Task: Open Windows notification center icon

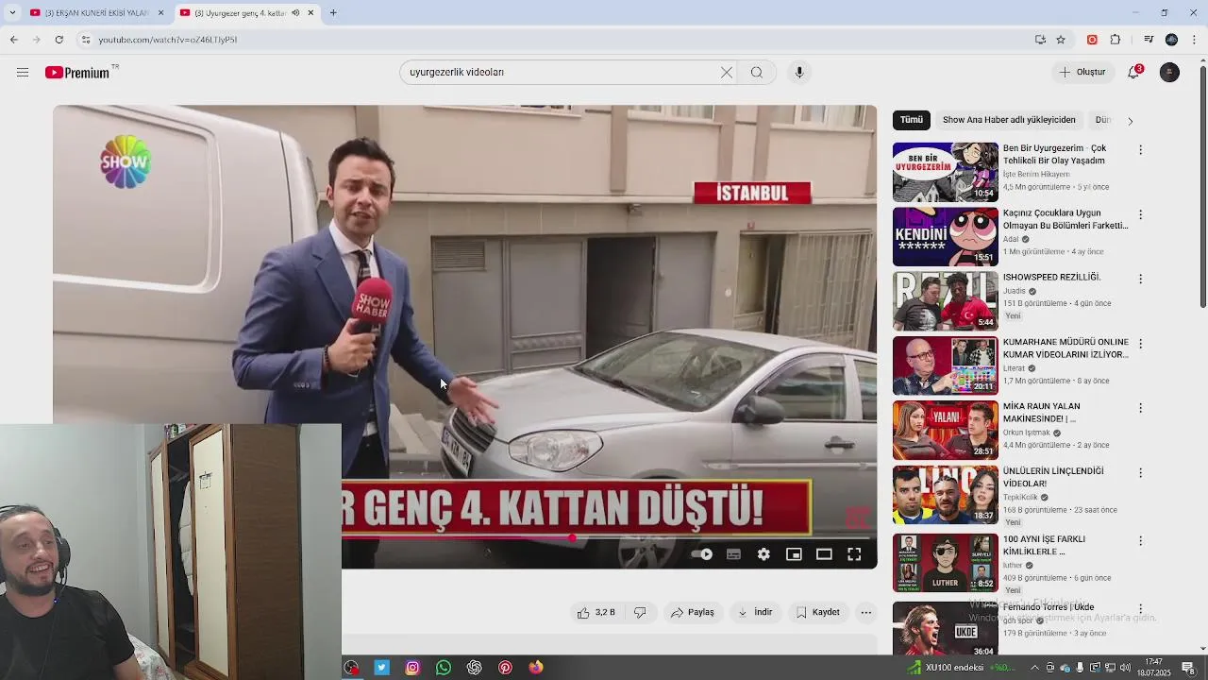Action: pyautogui.click(x=1188, y=668)
